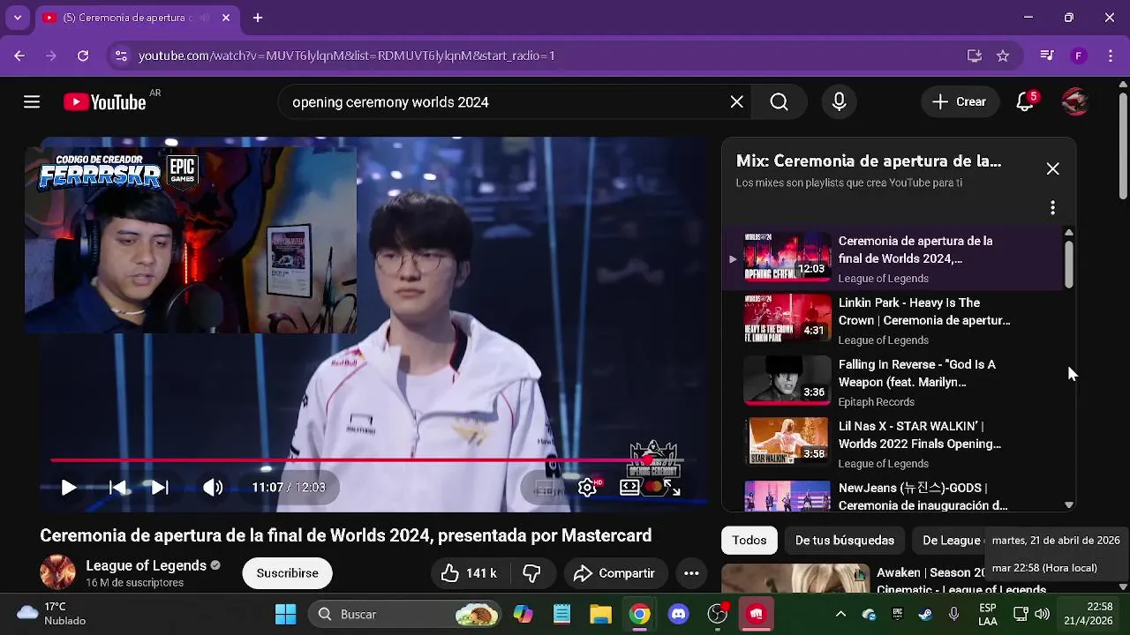Start voice search with the microphone button
This screenshot has height=635, width=1130.
pos(840,102)
